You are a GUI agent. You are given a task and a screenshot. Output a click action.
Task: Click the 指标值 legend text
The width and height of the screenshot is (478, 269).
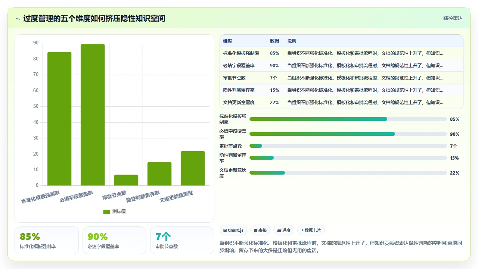[x=119, y=212]
